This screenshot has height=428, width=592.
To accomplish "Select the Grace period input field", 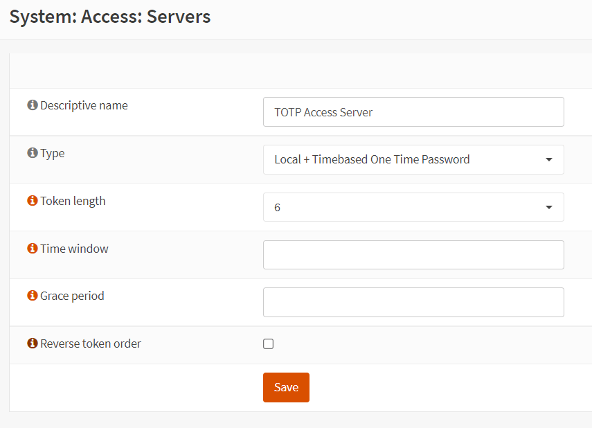I will 413,302.
